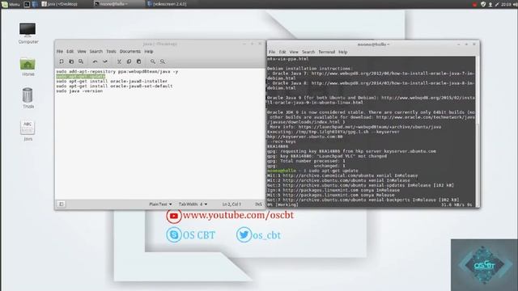Viewport: 518px width, 291px height.
Task: Click the add-apt-repository line in editor
Action: (x=117, y=72)
